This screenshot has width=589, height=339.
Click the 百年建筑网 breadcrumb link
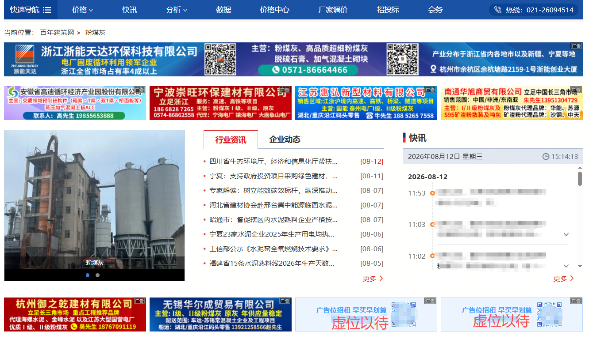pos(57,33)
